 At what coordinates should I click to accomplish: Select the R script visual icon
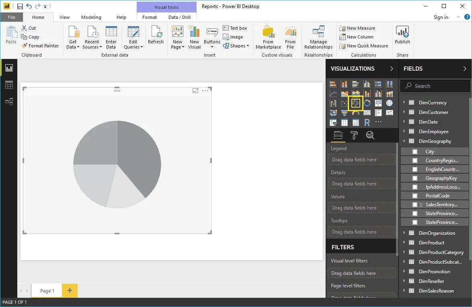(x=367, y=122)
